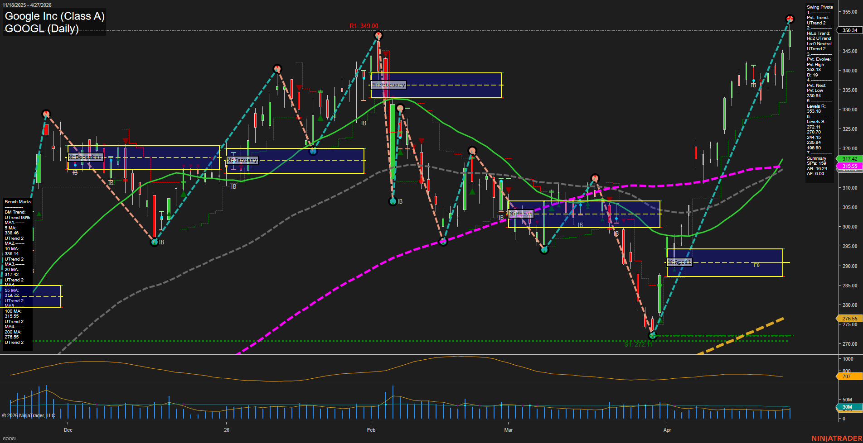Click the Bench Marks panel heading
The image size is (863, 443).
(18, 202)
